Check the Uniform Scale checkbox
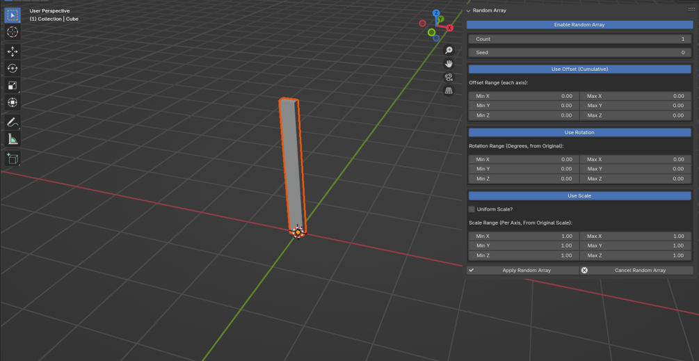 [472, 209]
